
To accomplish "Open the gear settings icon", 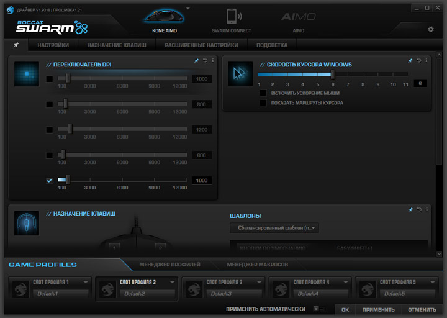I will pos(430,29).
